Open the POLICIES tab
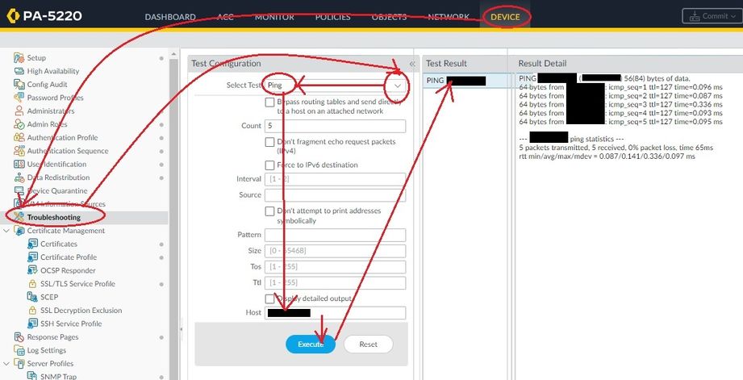The height and width of the screenshot is (380, 743). 333,17
